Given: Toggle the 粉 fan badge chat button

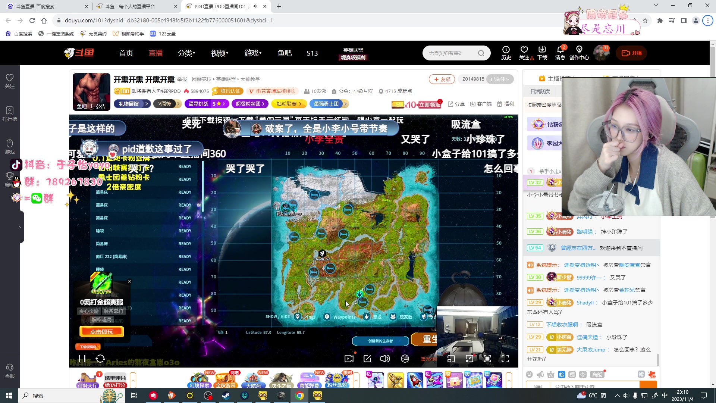Looking at the screenshot, I should tap(562, 374).
